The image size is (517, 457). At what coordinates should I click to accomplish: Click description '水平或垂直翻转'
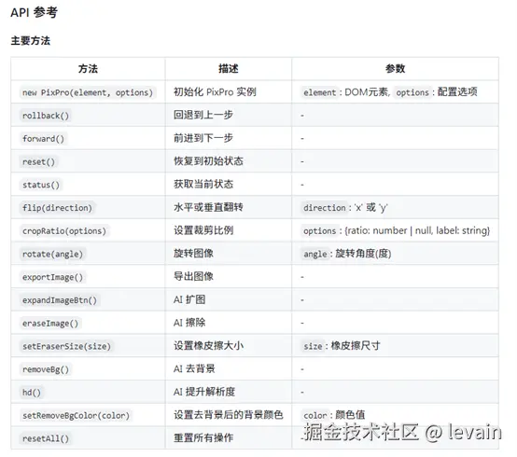[x=208, y=207]
